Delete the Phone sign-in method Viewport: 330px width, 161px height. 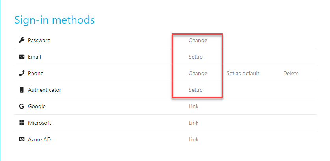(x=291, y=73)
